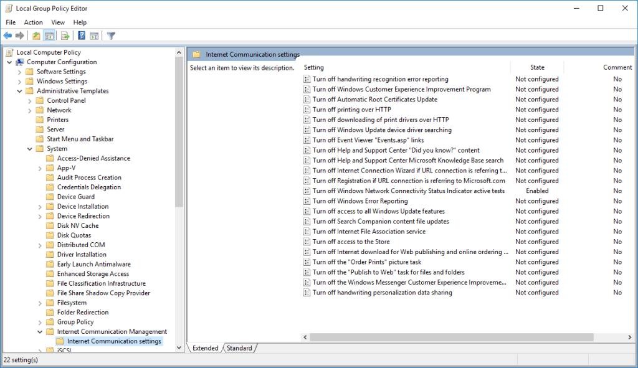
Task: Click the Forward navigation arrow
Action: pyautogui.click(x=19, y=35)
